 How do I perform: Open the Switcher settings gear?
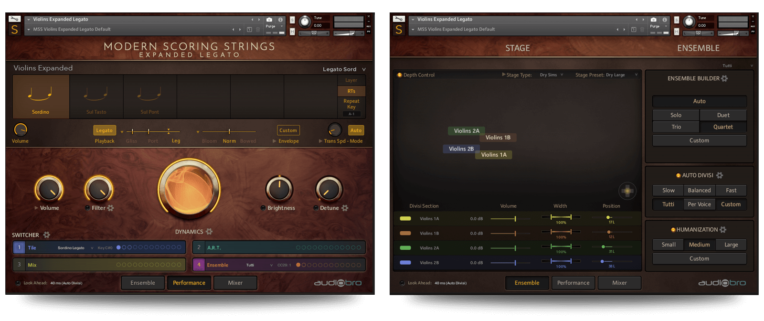47,235
